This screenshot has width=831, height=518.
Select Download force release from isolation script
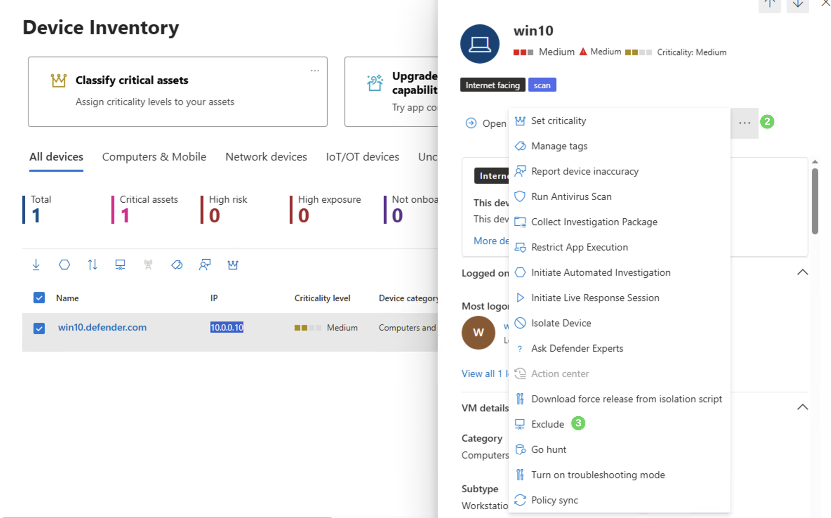coord(619,399)
